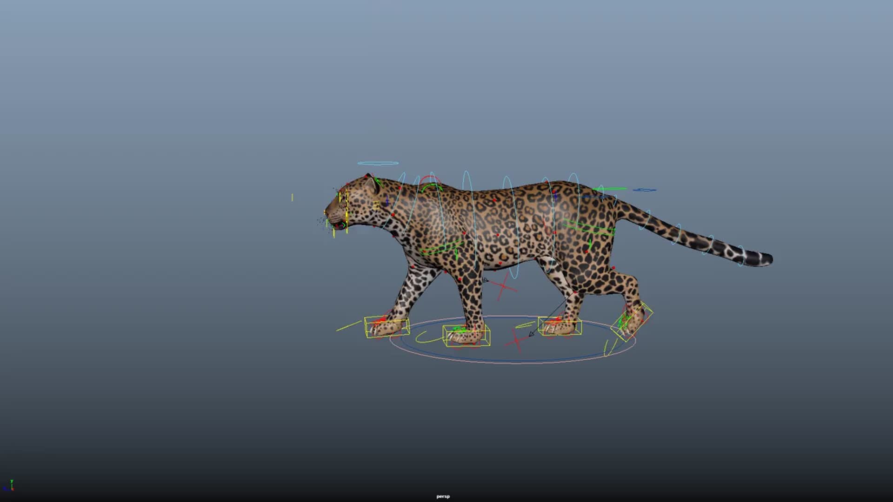Click the persp camera label at bottom

click(442, 496)
